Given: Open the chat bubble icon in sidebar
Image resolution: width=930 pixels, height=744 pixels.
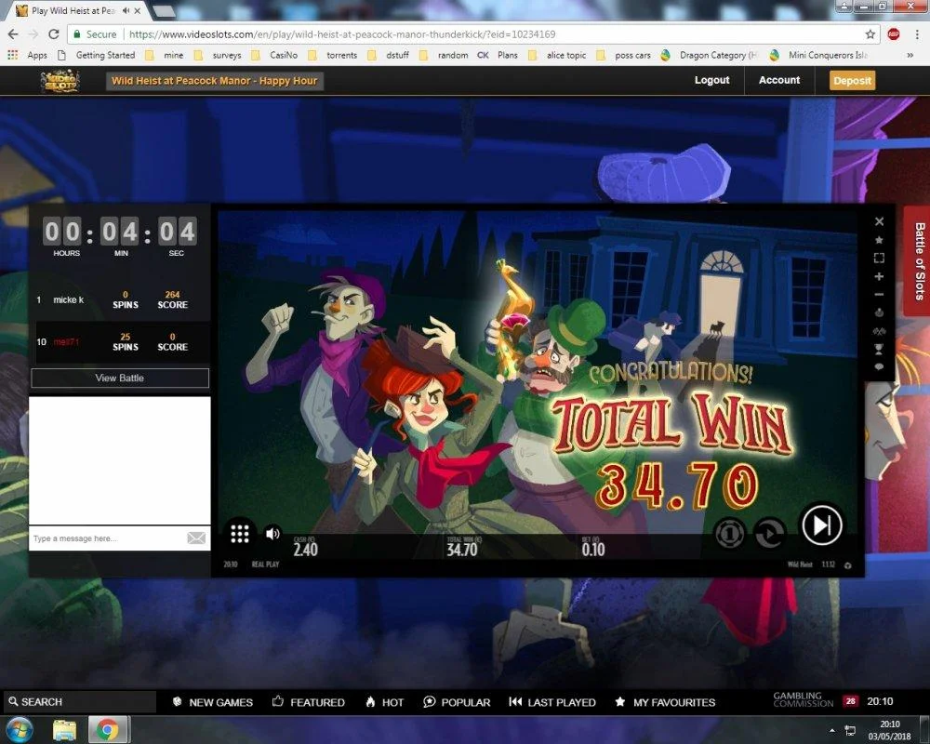Looking at the screenshot, I should [x=879, y=366].
